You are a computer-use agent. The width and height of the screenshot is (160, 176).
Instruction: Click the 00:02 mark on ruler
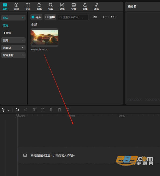click(x=122, y=116)
